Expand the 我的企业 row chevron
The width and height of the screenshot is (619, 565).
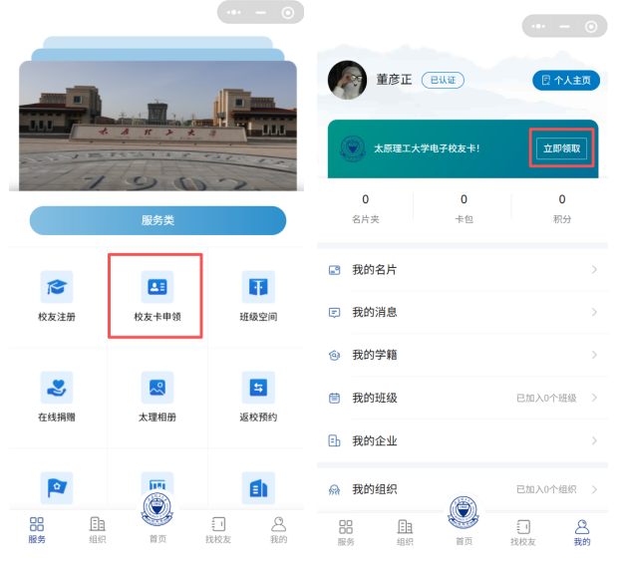click(x=594, y=441)
